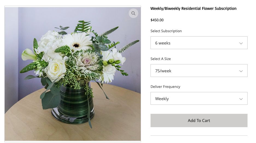Click the chevron arrow beside 6 weeks
256x143 pixels.
(241, 43)
